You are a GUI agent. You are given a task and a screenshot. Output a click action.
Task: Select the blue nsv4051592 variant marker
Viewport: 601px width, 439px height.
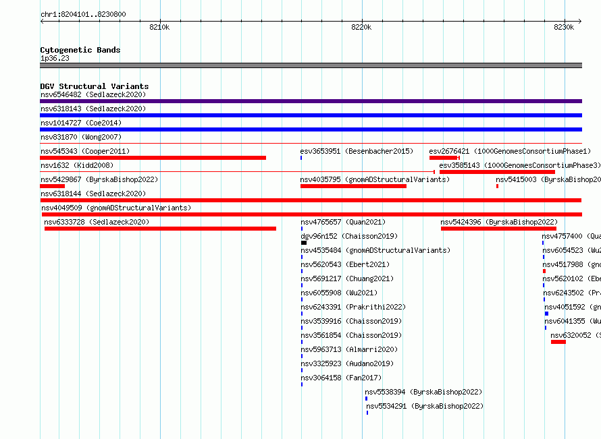pos(546,314)
